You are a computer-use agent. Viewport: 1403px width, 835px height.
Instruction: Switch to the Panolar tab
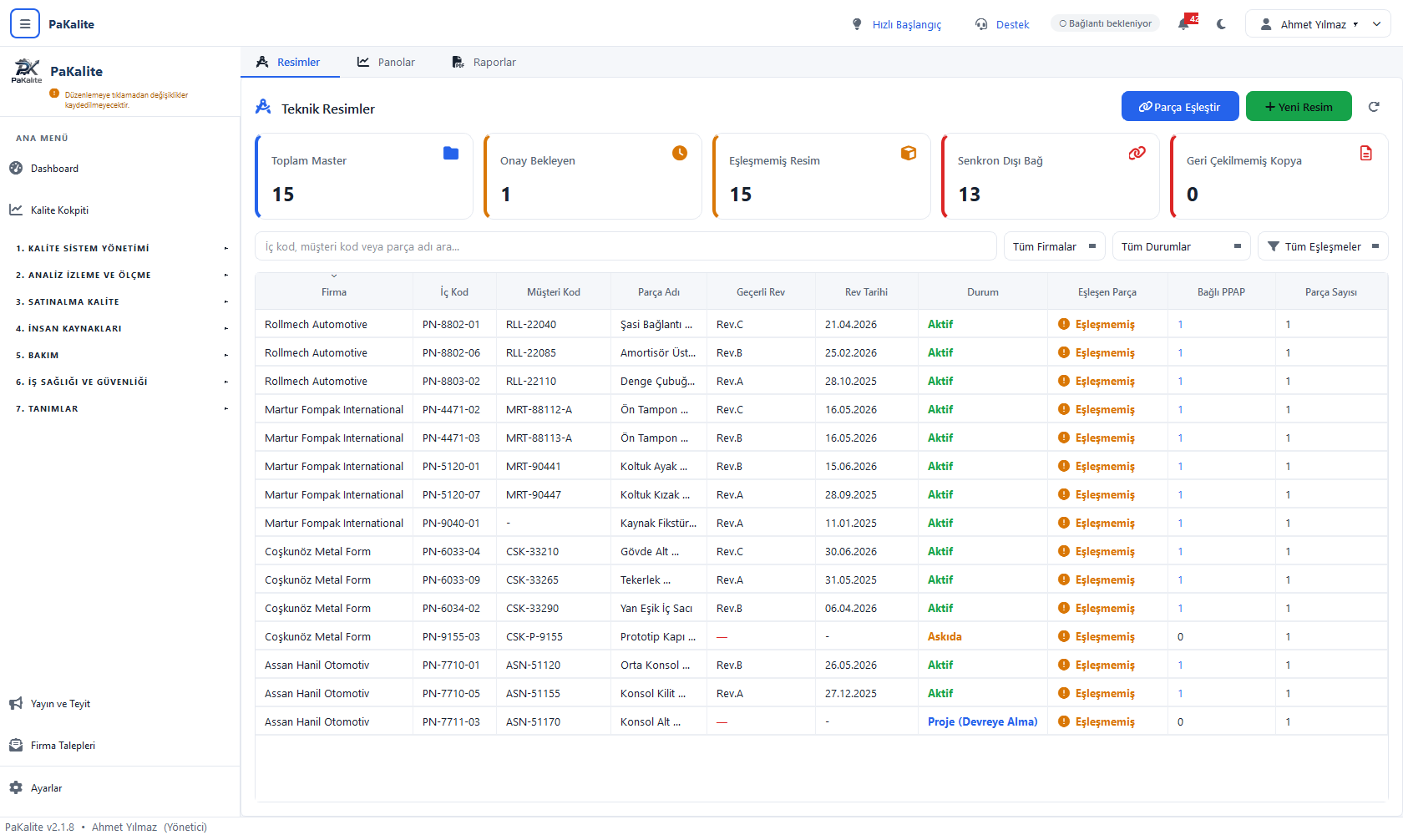point(386,62)
